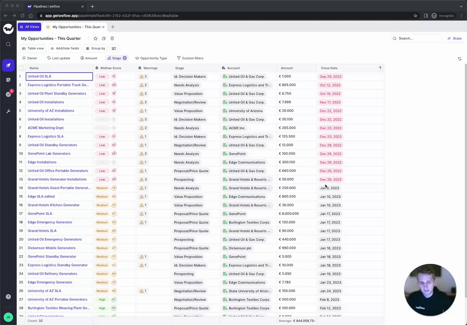Open the GenePoint Lab Generators opportunity
The width and height of the screenshot is (467, 325).
49,154
